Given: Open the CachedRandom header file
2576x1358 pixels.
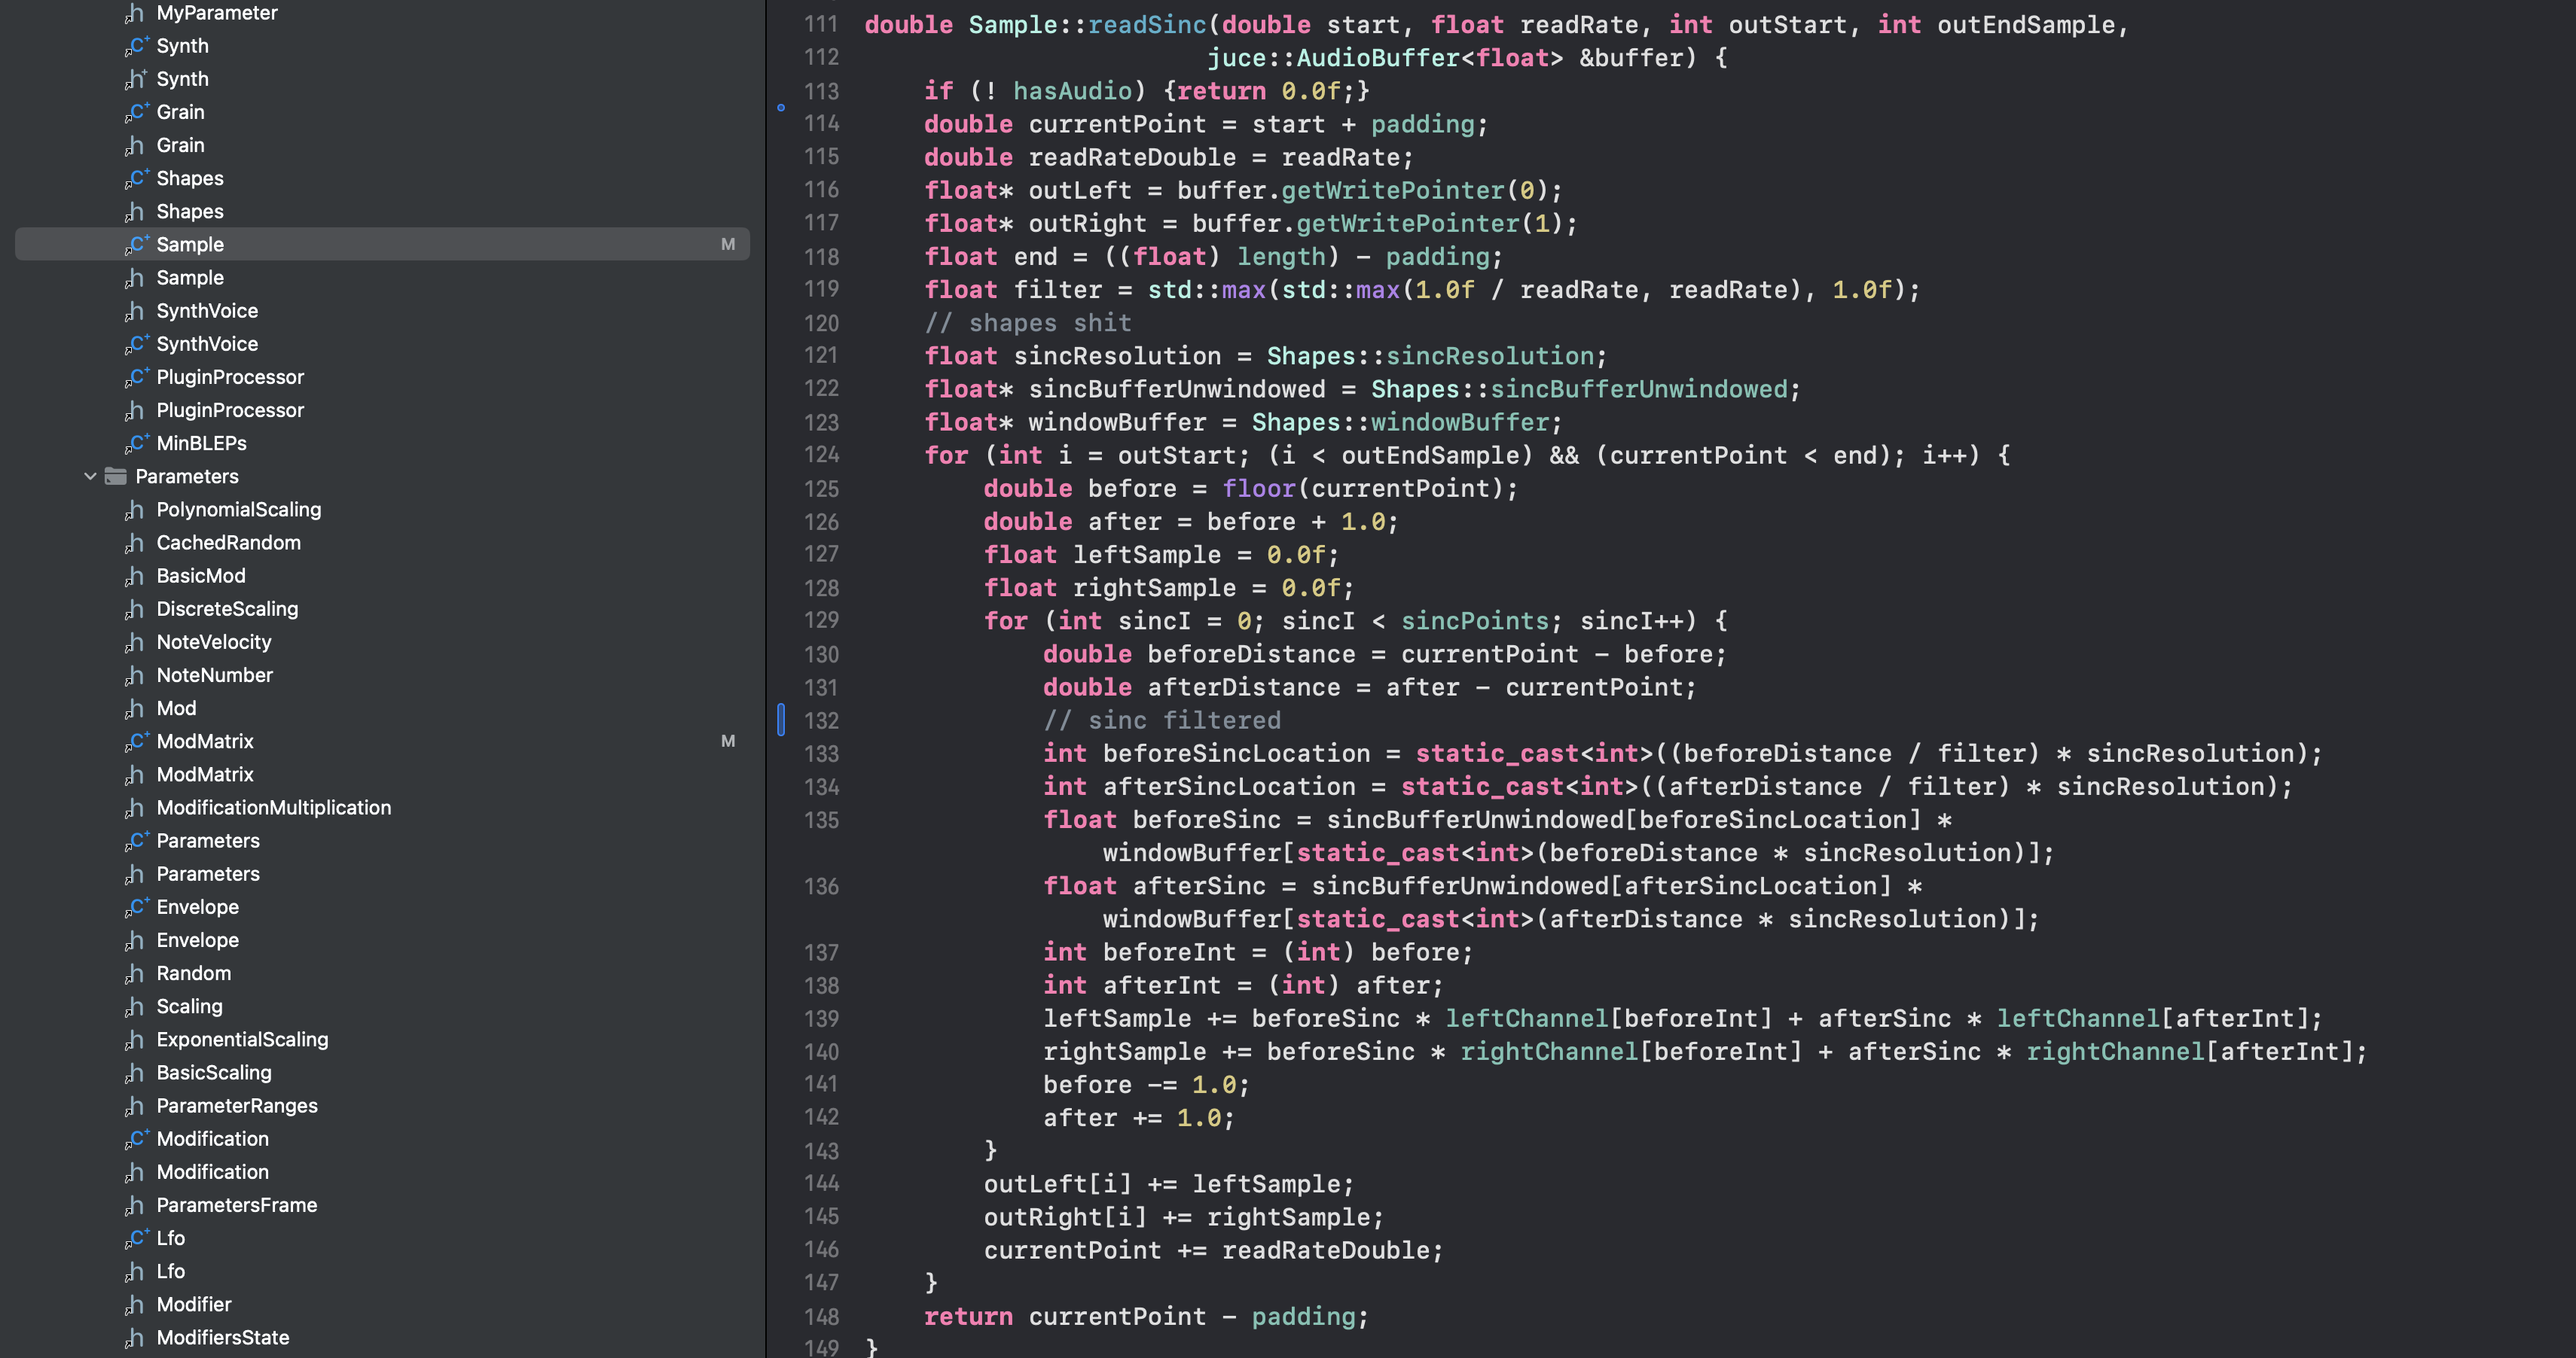Looking at the screenshot, I should [x=228, y=543].
